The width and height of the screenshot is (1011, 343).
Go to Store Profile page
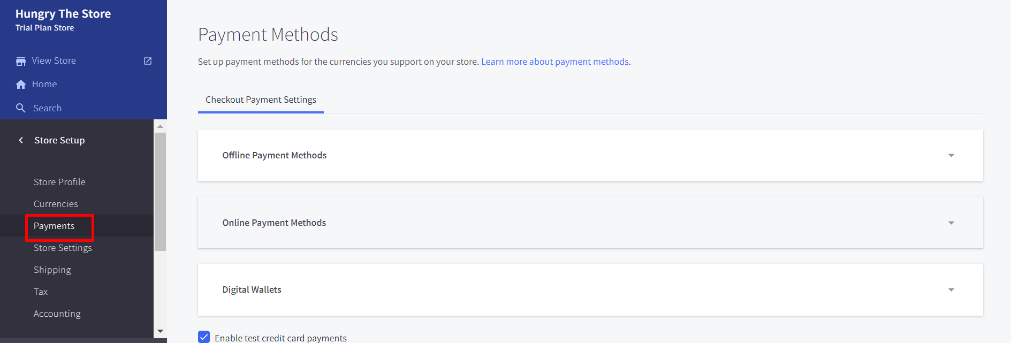(x=59, y=182)
